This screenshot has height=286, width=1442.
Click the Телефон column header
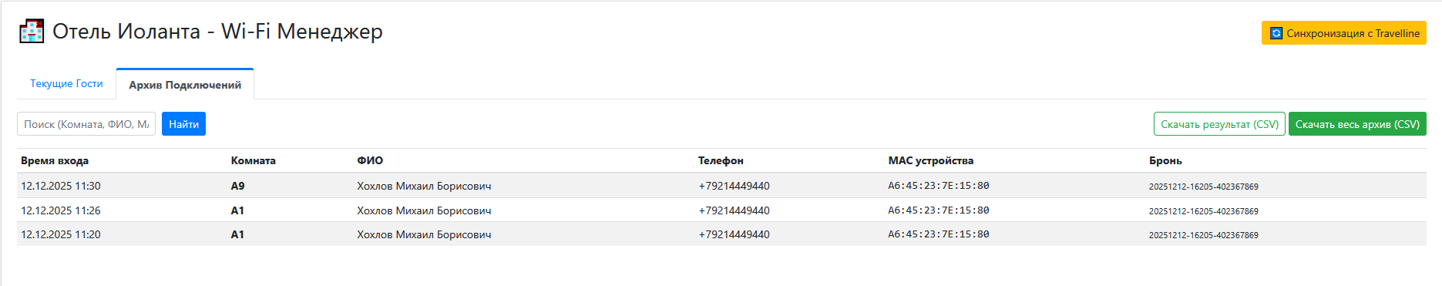click(721, 160)
